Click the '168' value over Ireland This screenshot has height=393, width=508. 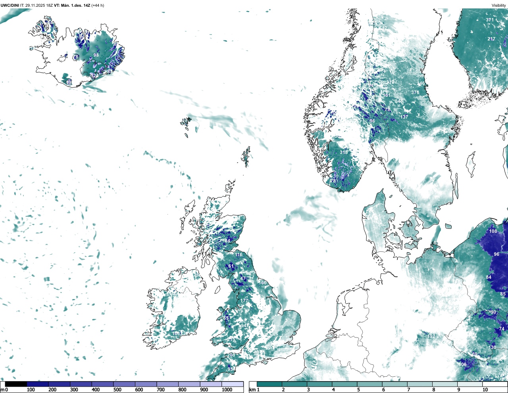[x=176, y=334]
